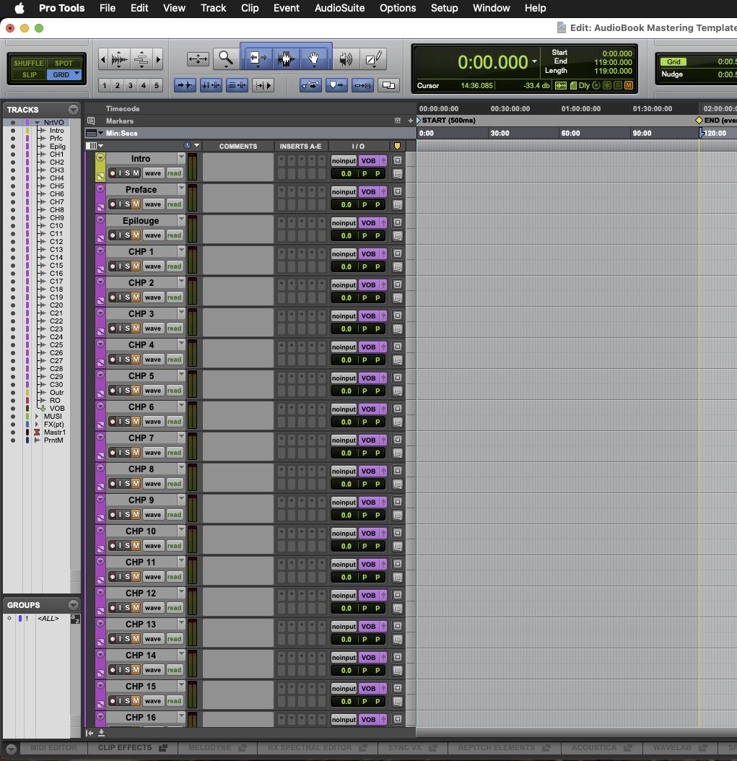The width and height of the screenshot is (737, 761).
Task: Expand the FX(pt) folder track
Action: pos(37,424)
